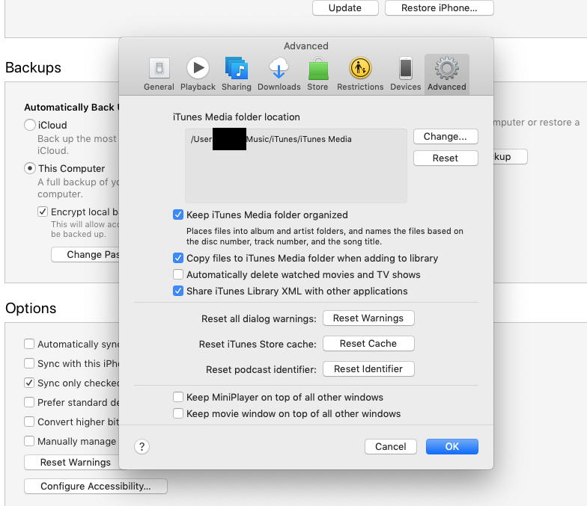587x506 pixels.
Task: Click the Reset Cache button
Action: point(368,344)
